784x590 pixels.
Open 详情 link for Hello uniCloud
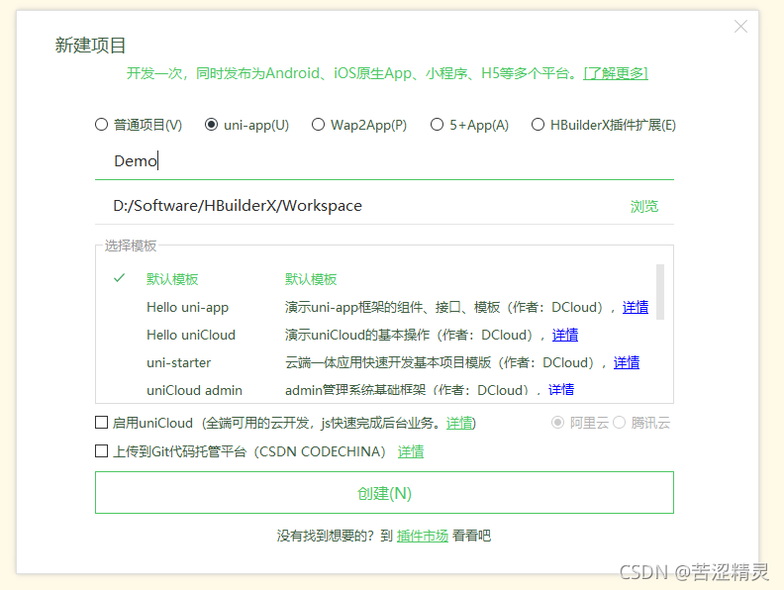pyautogui.click(x=565, y=335)
